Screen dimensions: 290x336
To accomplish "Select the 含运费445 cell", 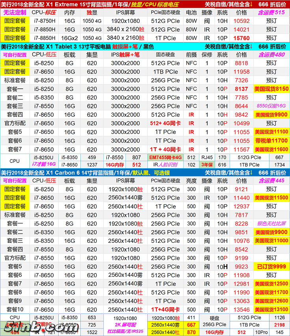I will click(271, 181).
